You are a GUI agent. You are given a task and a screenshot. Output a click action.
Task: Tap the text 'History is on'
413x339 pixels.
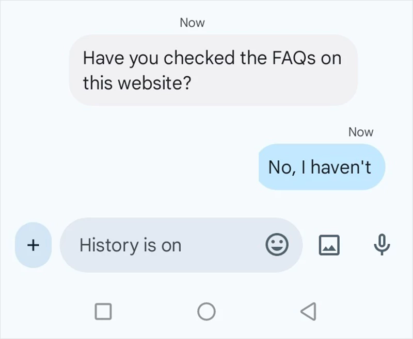tap(130, 245)
